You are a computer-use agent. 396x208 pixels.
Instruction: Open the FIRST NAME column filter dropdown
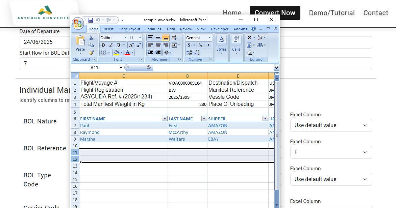tap(165, 119)
